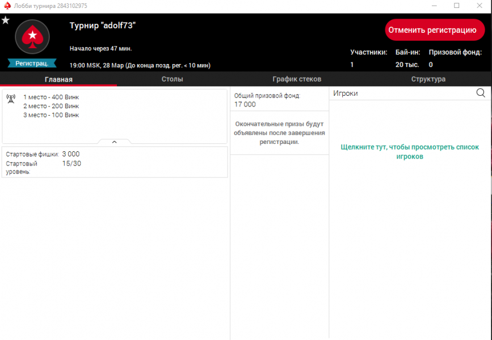Open the Столы tab
This screenshot has width=492, height=340.
[x=172, y=79]
